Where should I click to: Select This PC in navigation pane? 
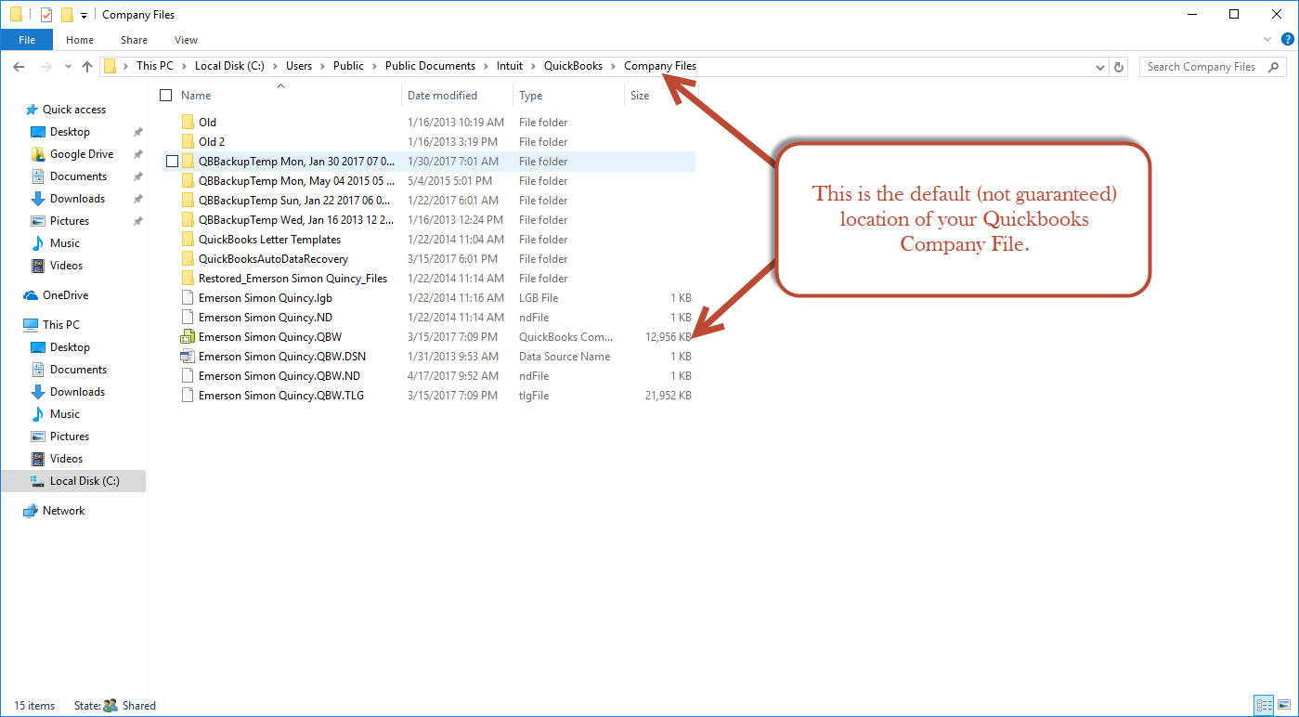(61, 324)
